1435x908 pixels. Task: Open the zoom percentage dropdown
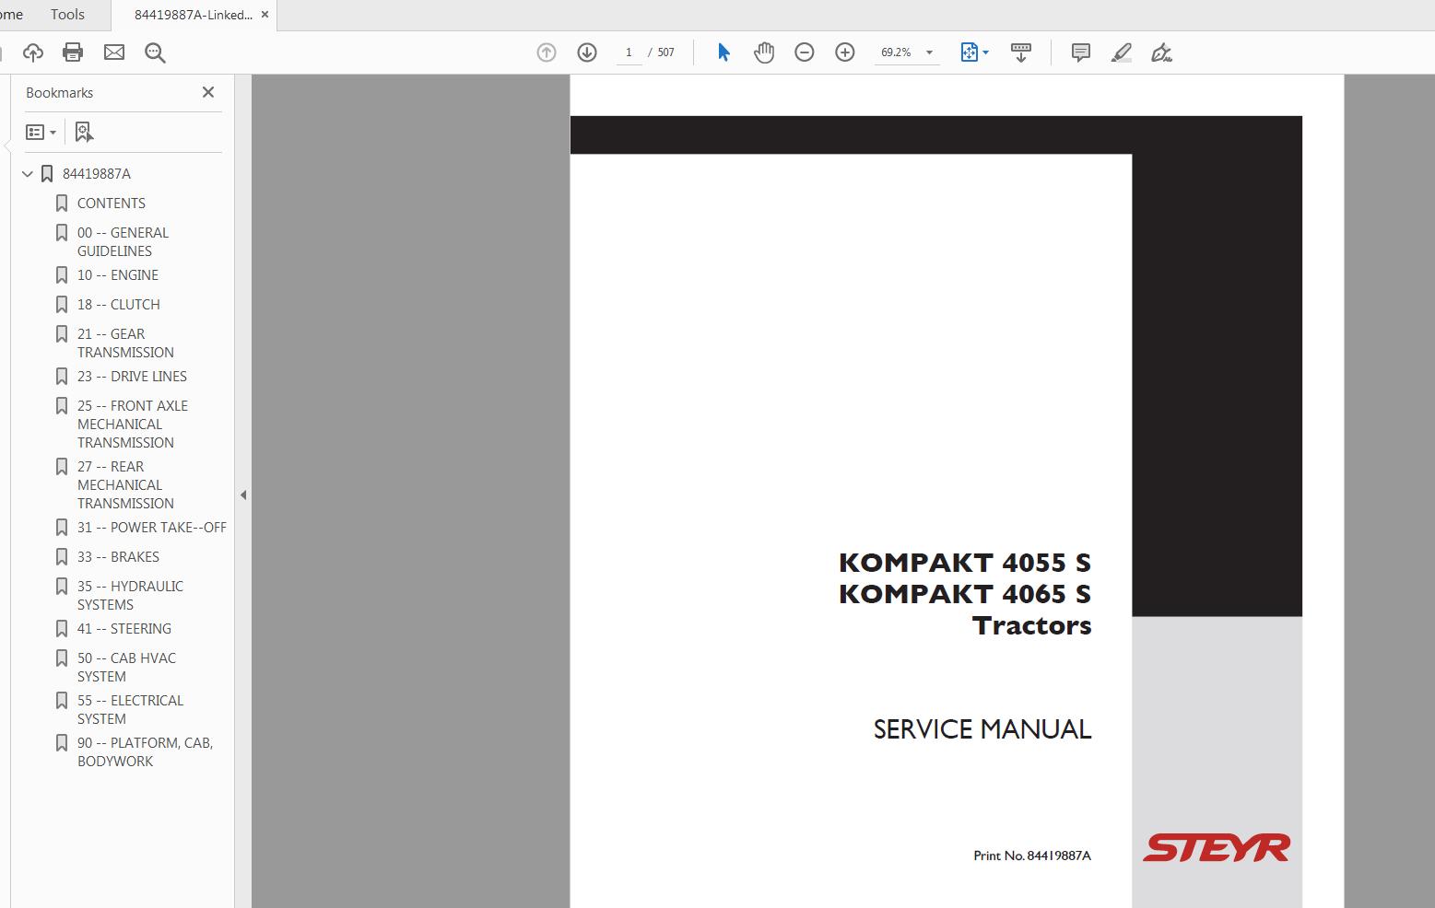click(929, 52)
